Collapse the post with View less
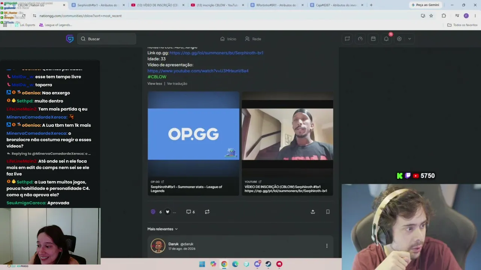The image size is (481, 270). [x=154, y=84]
